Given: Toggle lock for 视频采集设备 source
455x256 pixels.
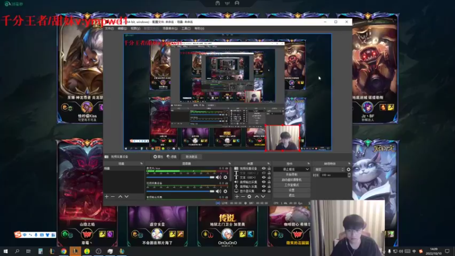Looking at the screenshot, I should [x=269, y=168].
